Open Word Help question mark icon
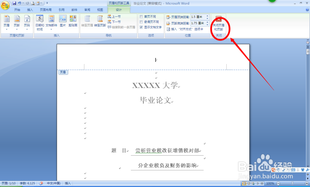Screen dimensions: 310x187 [x=307, y=10]
